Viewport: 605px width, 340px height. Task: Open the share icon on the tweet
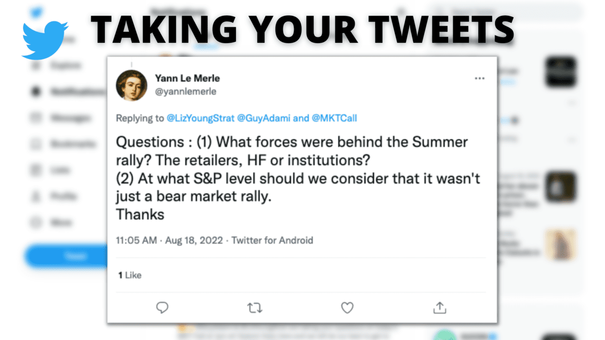(x=440, y=308)
